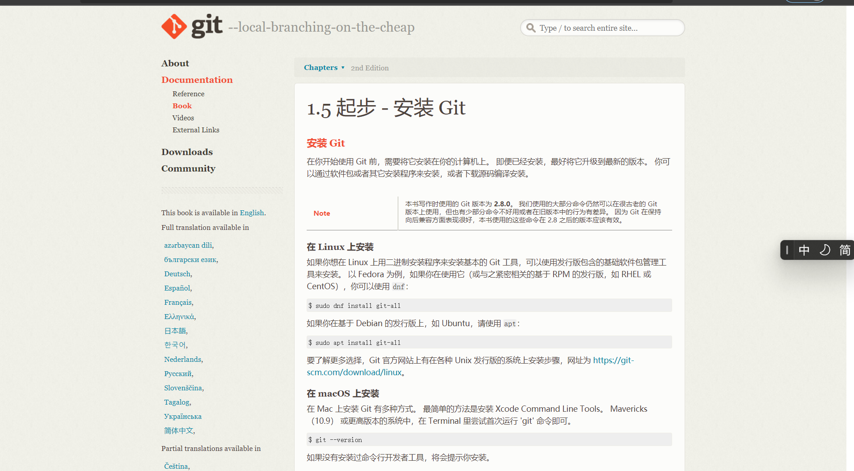854x471 pixels.
Task: Choose the azərbaycan dili translation
Action: click(x=188, y=245)
